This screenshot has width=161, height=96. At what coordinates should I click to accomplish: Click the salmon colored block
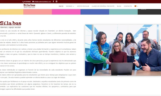pyautogui.click(x=38, y=12)
